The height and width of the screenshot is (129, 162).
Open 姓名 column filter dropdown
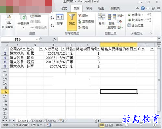tap(41, 49)
